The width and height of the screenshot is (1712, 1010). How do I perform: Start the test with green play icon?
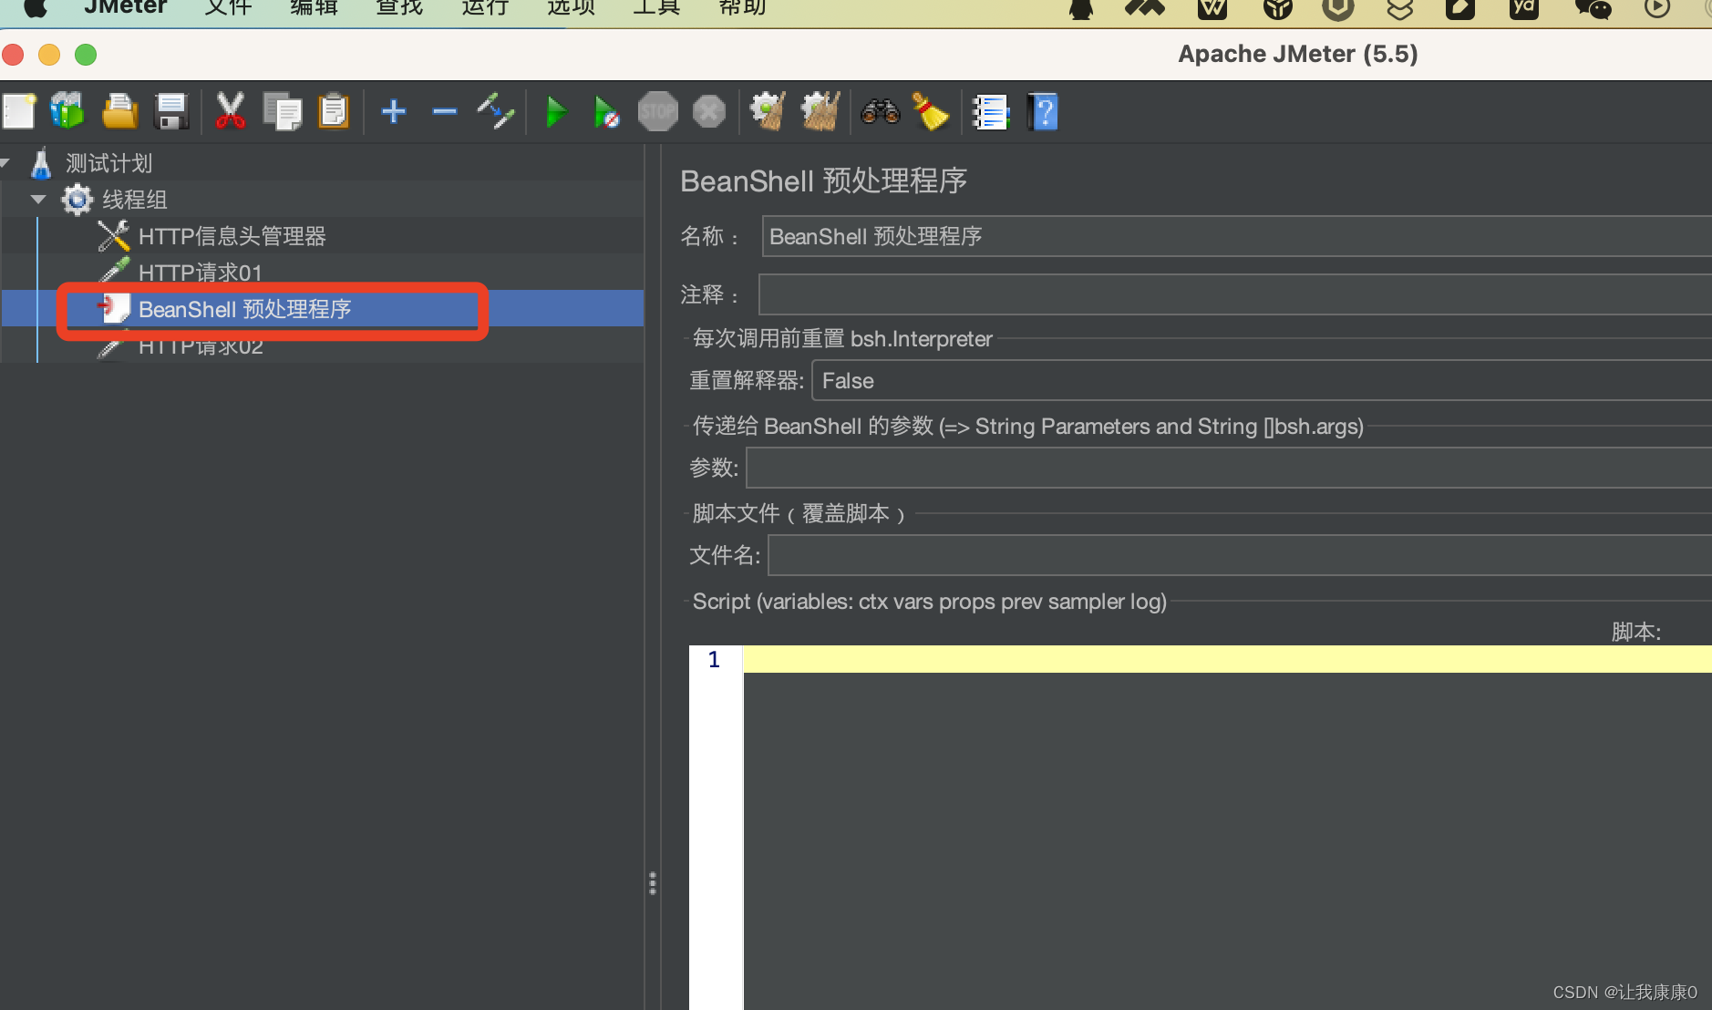click(555, 112)
